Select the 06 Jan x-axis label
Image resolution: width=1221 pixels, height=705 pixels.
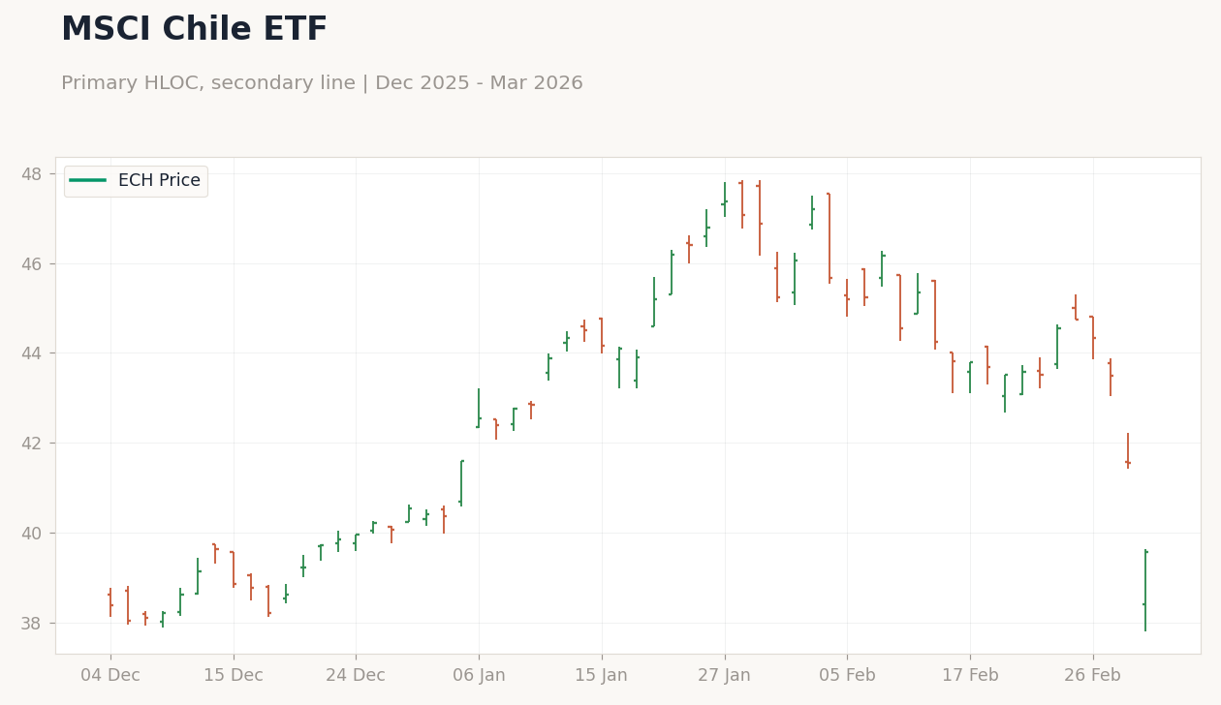[479, 675]
